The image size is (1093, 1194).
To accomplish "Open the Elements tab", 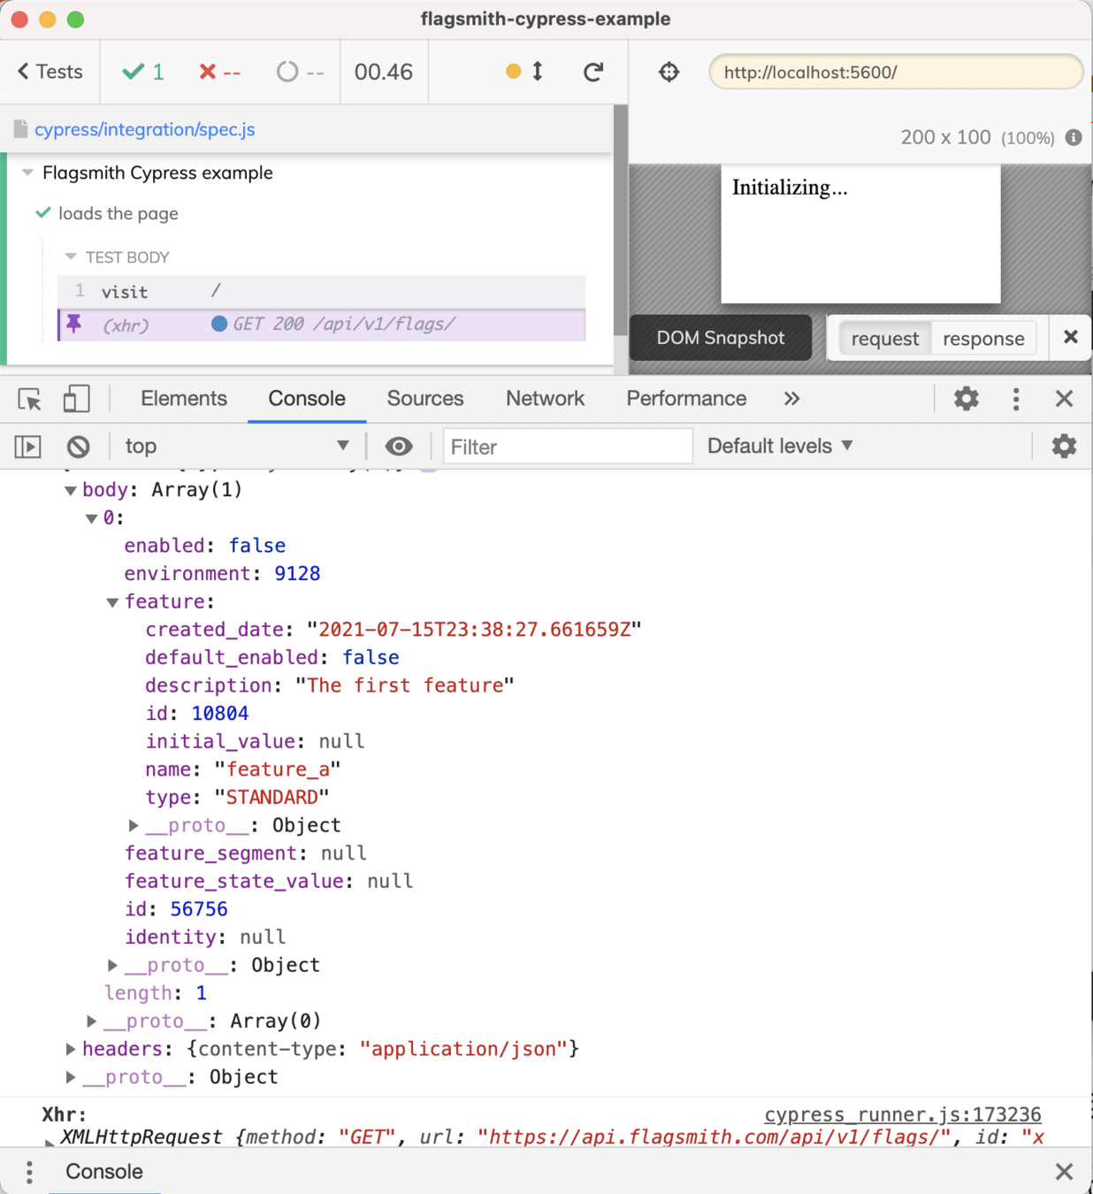I will 184,399.
